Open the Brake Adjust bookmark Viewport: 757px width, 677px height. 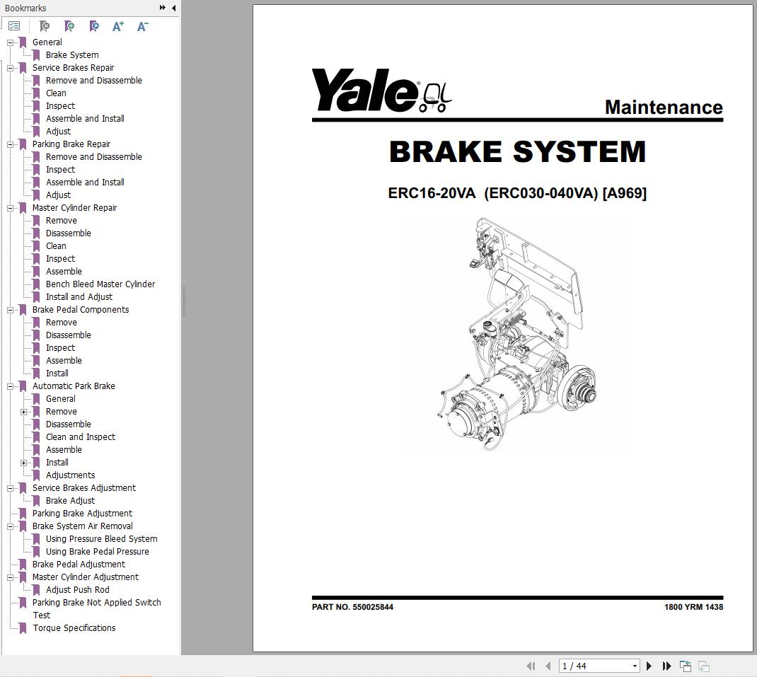click(x=70, y=501)
